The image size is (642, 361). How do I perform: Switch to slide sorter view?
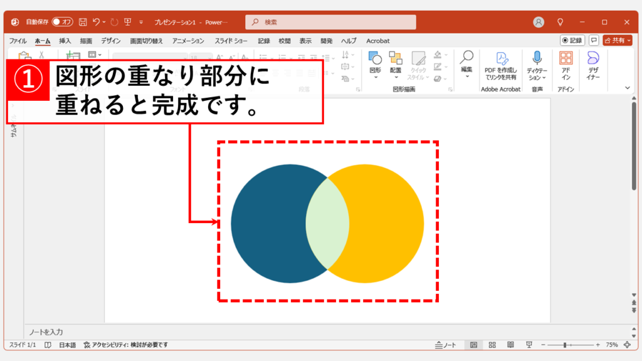[492, 345]
